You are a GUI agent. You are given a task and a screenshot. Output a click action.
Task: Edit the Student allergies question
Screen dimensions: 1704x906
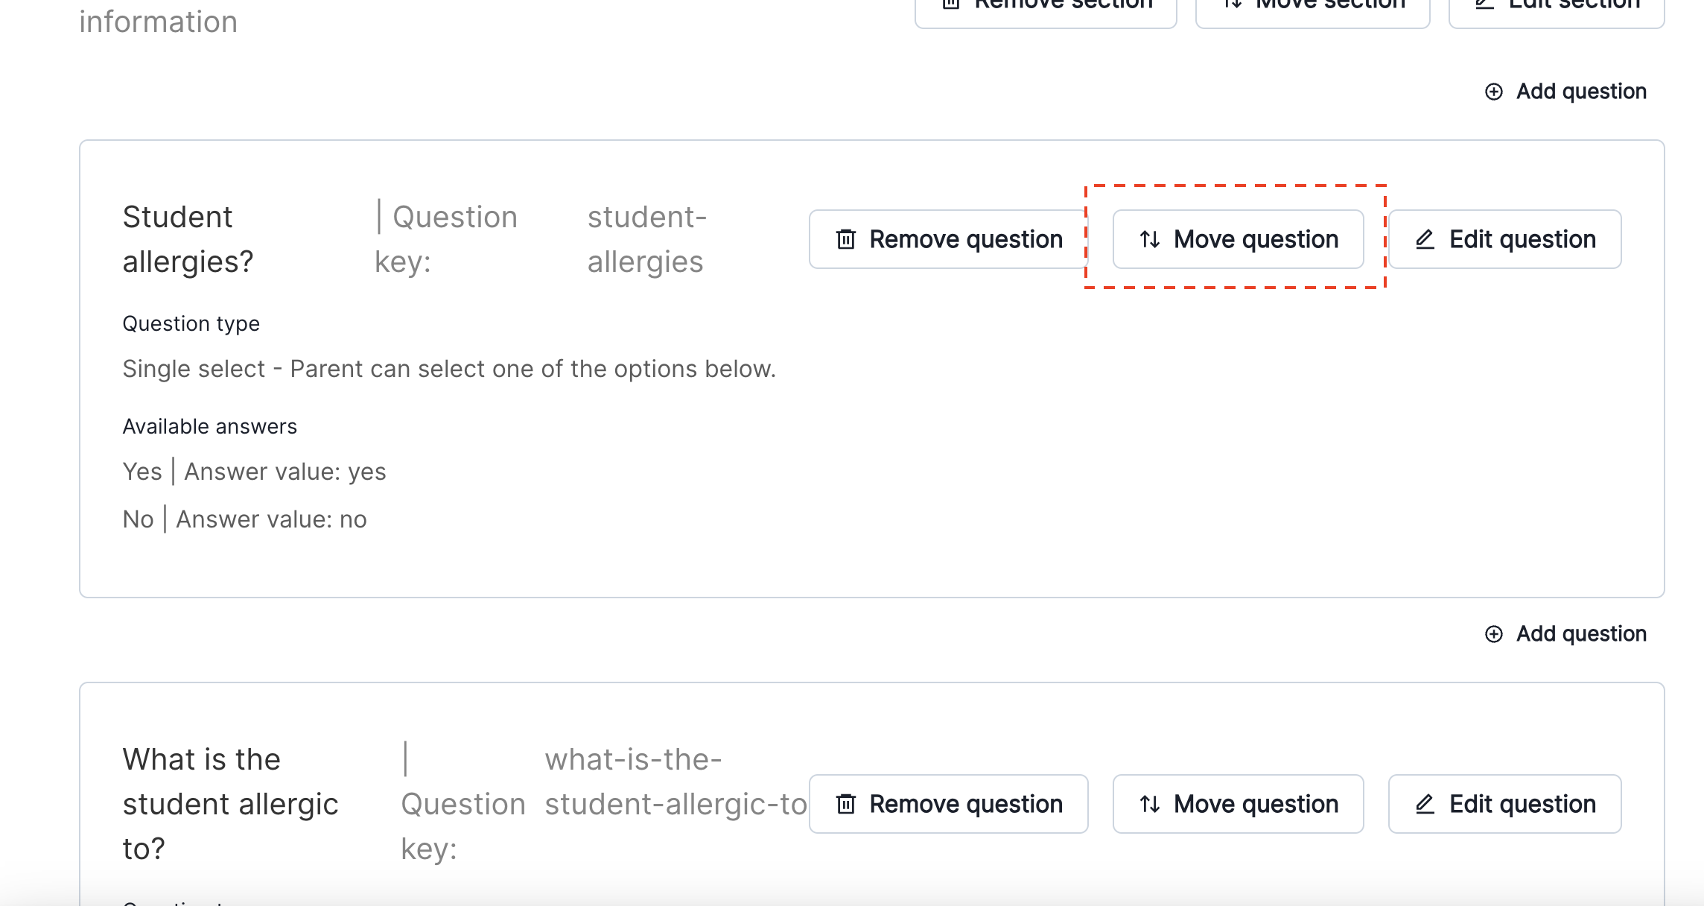pyautogui.click(x=1504, y=239)
